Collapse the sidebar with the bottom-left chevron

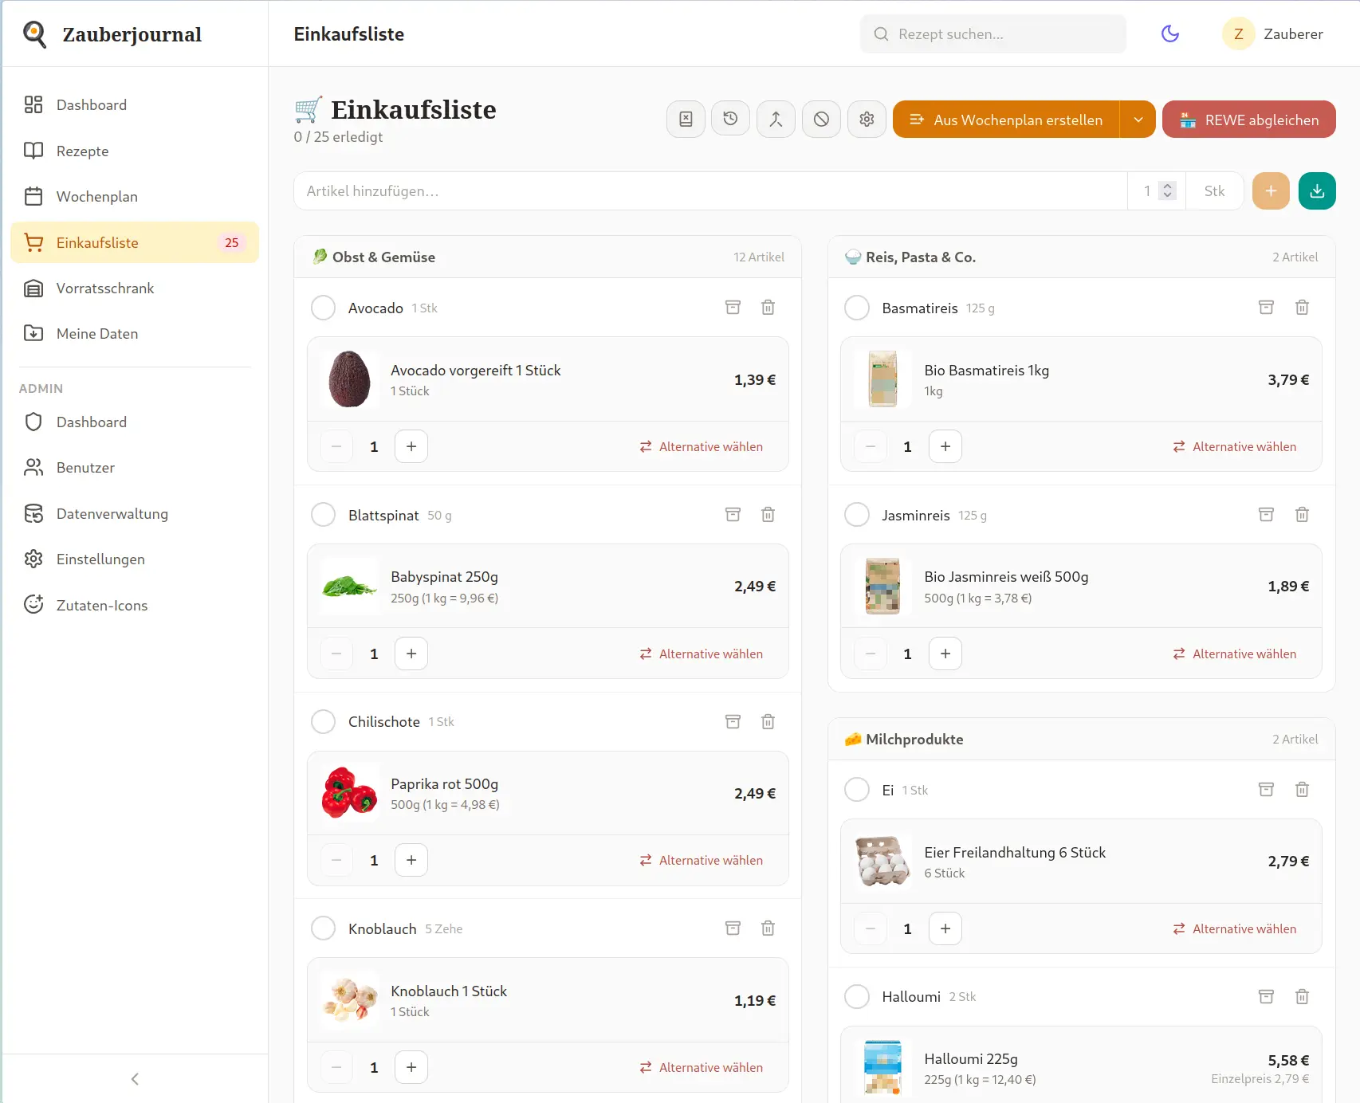click(x=134, y=1078)
